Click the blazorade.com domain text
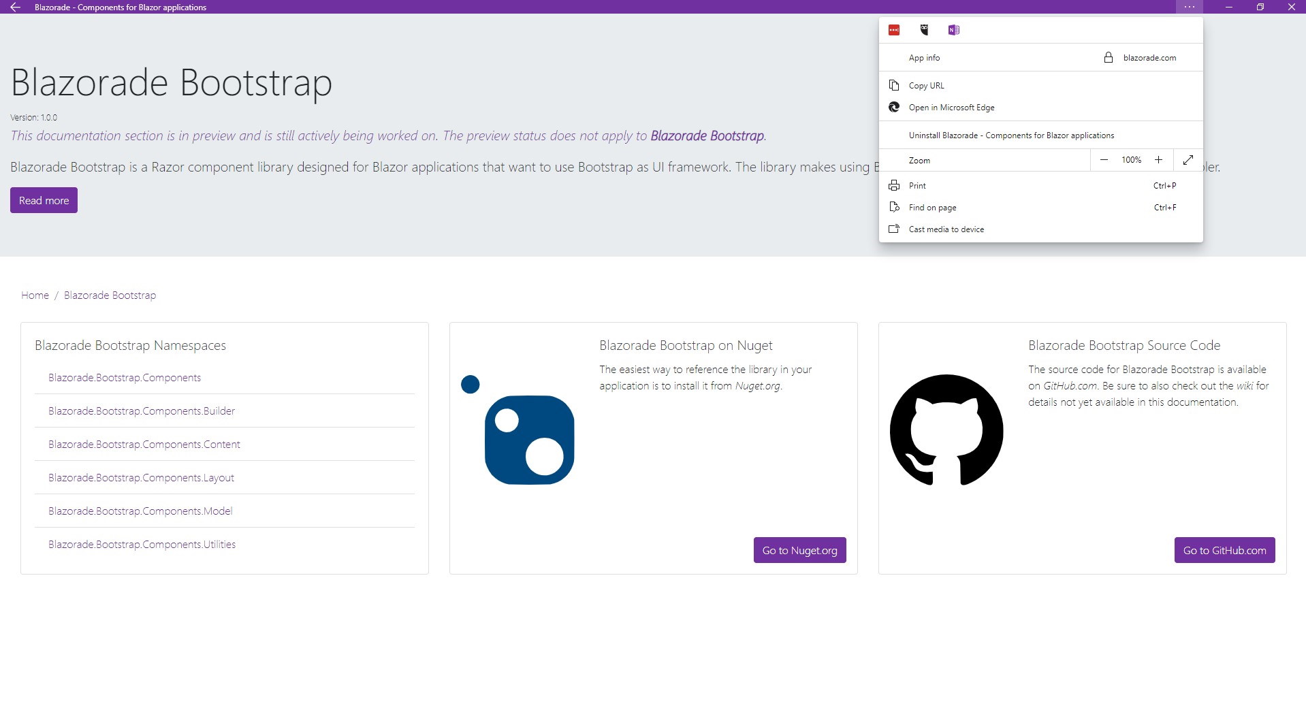 point(1149,58)
